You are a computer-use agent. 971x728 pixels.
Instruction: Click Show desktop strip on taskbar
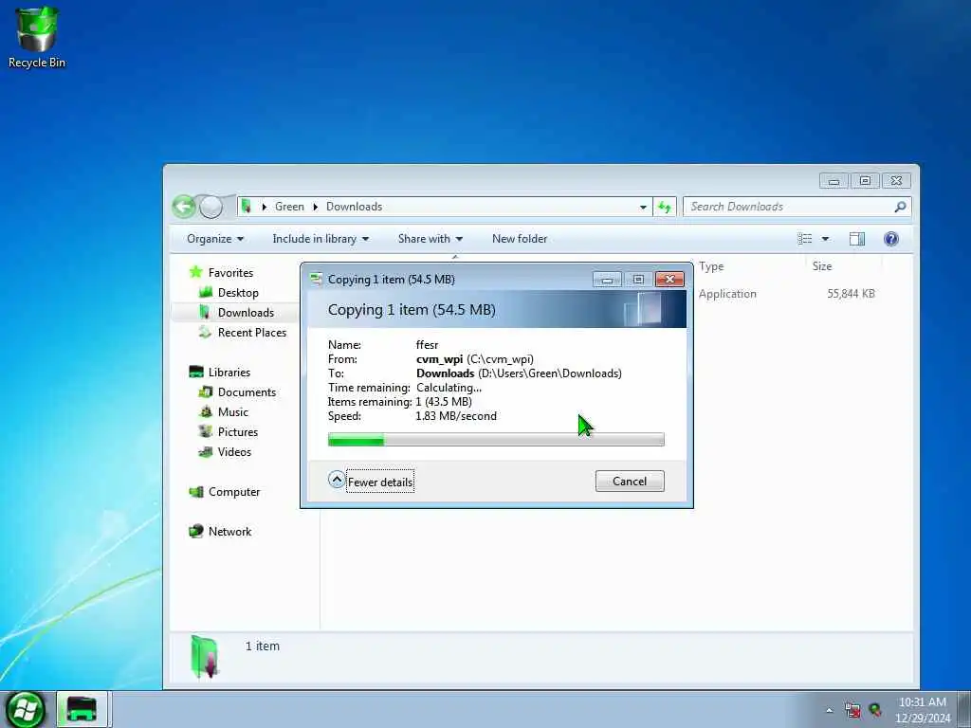point(964,709)
